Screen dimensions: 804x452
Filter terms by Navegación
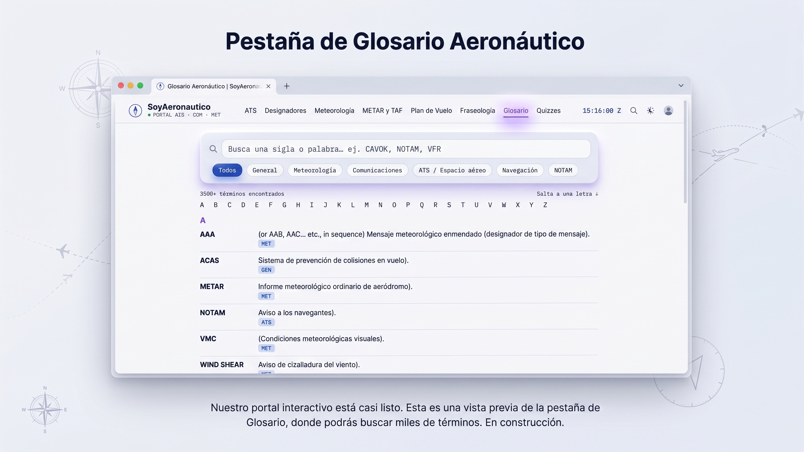click(x=520, y=170)
